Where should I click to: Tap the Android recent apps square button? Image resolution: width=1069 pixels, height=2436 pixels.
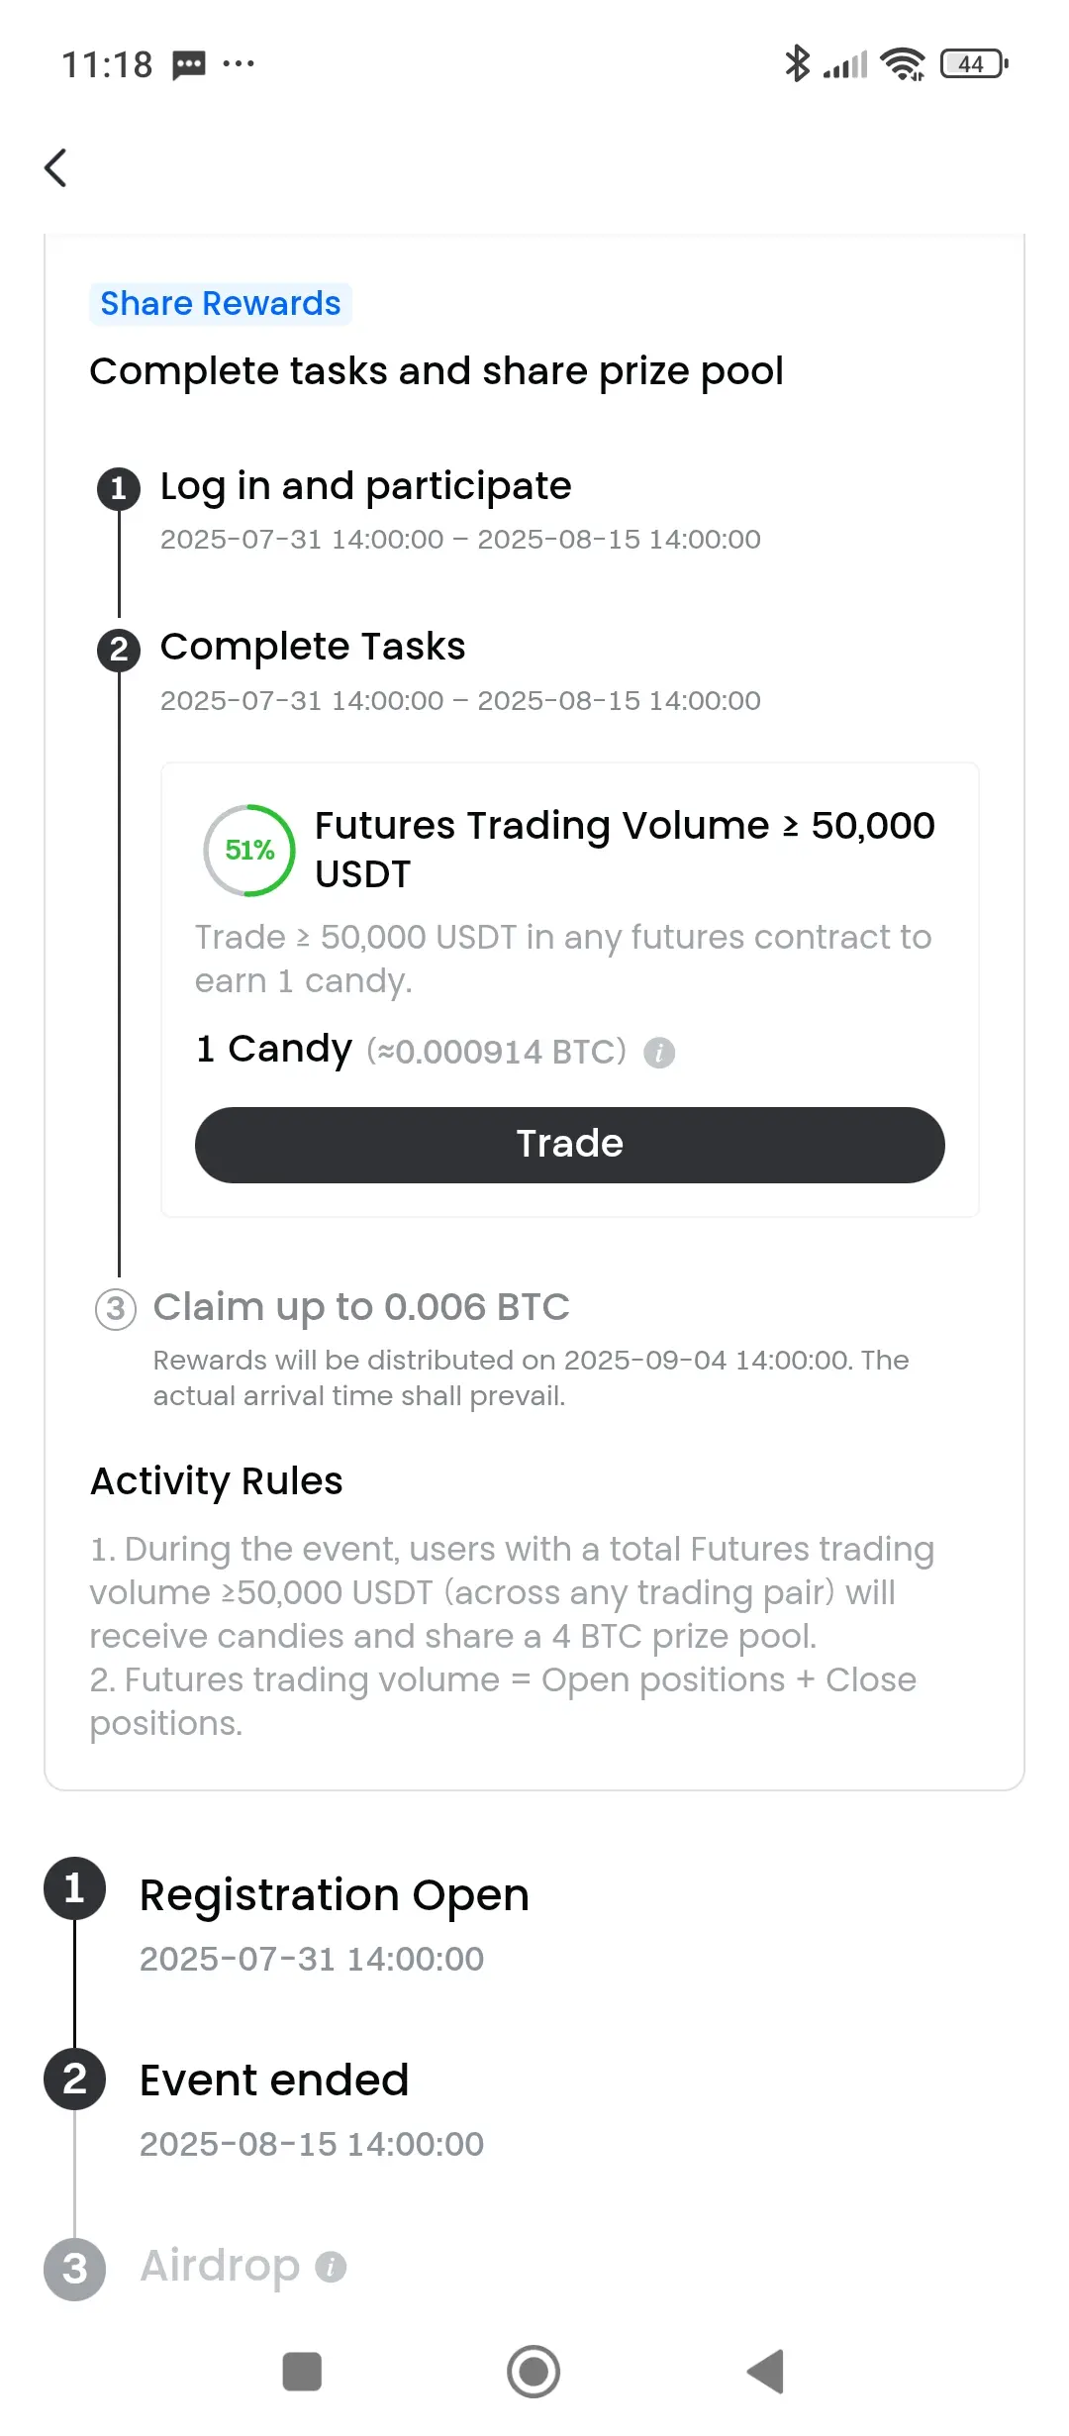pyautogui.click(x=302, y=2372)
